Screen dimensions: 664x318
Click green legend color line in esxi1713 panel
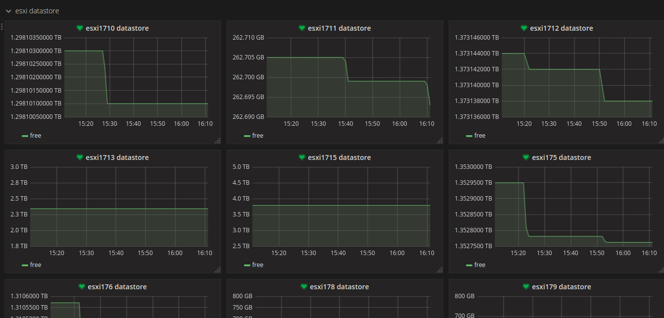pos(25,265)
